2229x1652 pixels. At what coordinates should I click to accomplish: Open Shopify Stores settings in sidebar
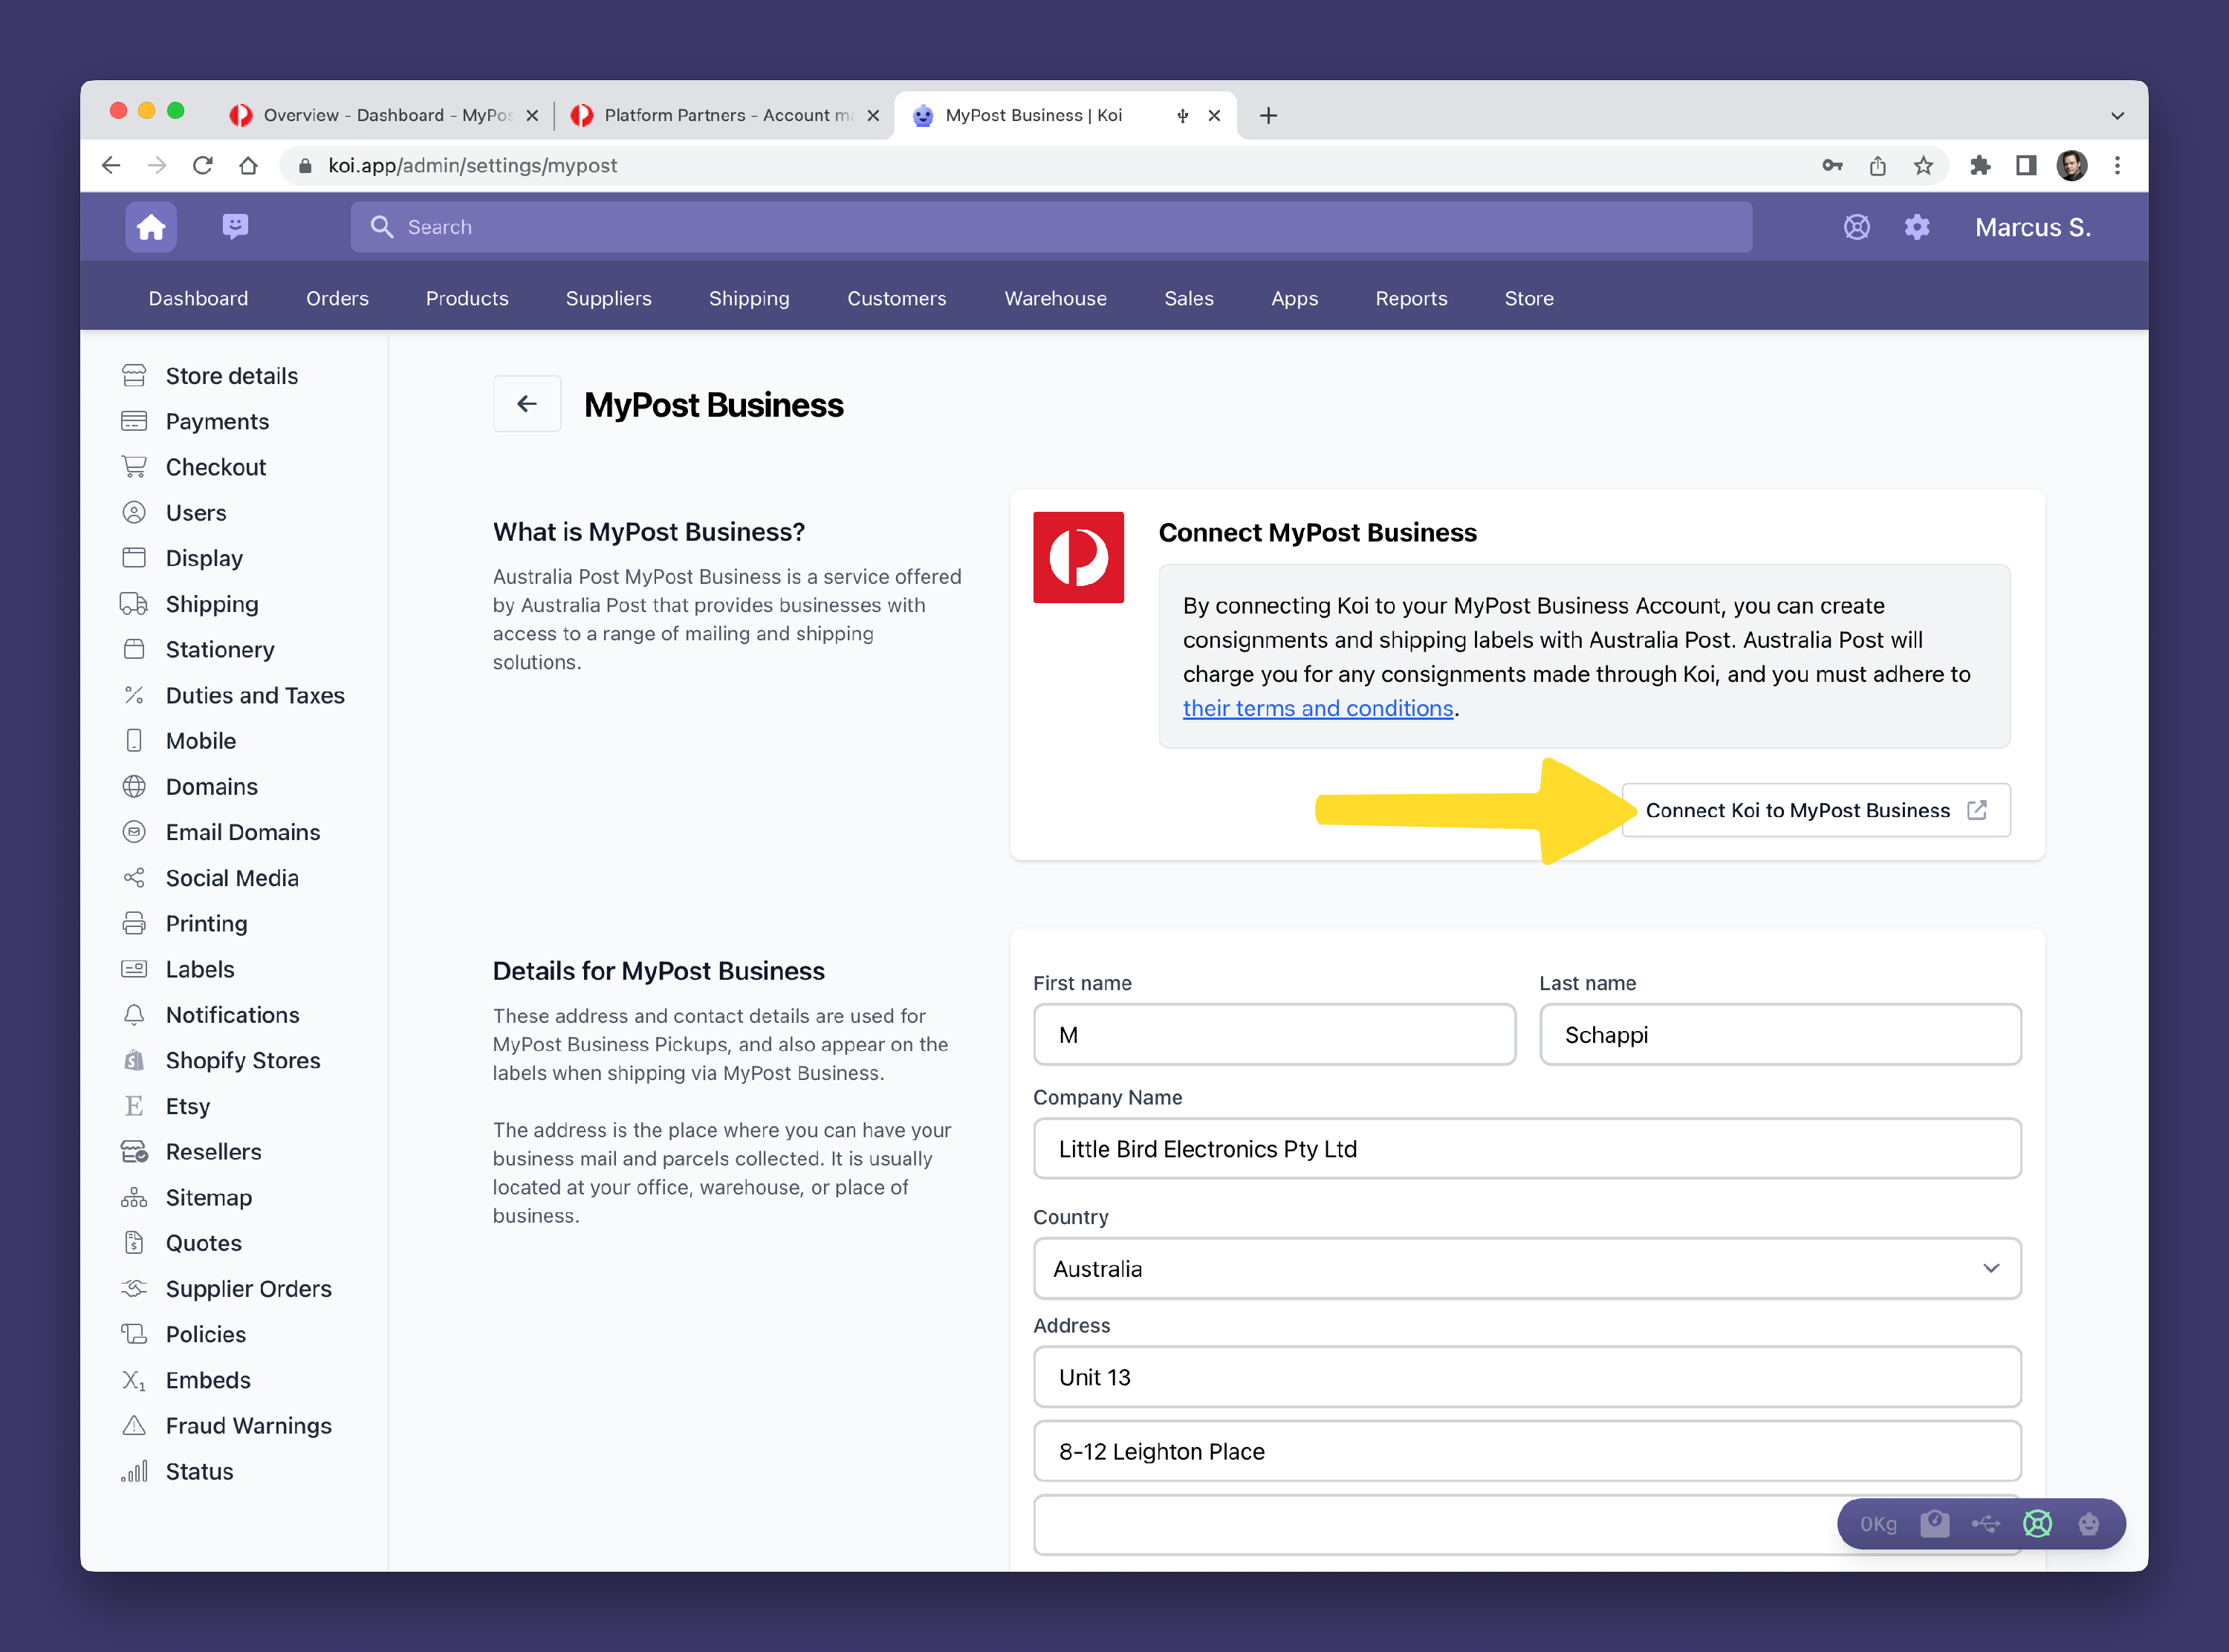point(243,1060)
